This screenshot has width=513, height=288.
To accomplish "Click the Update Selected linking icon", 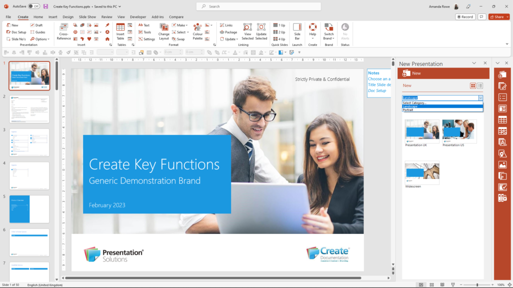I will click(x=261, y=32).
